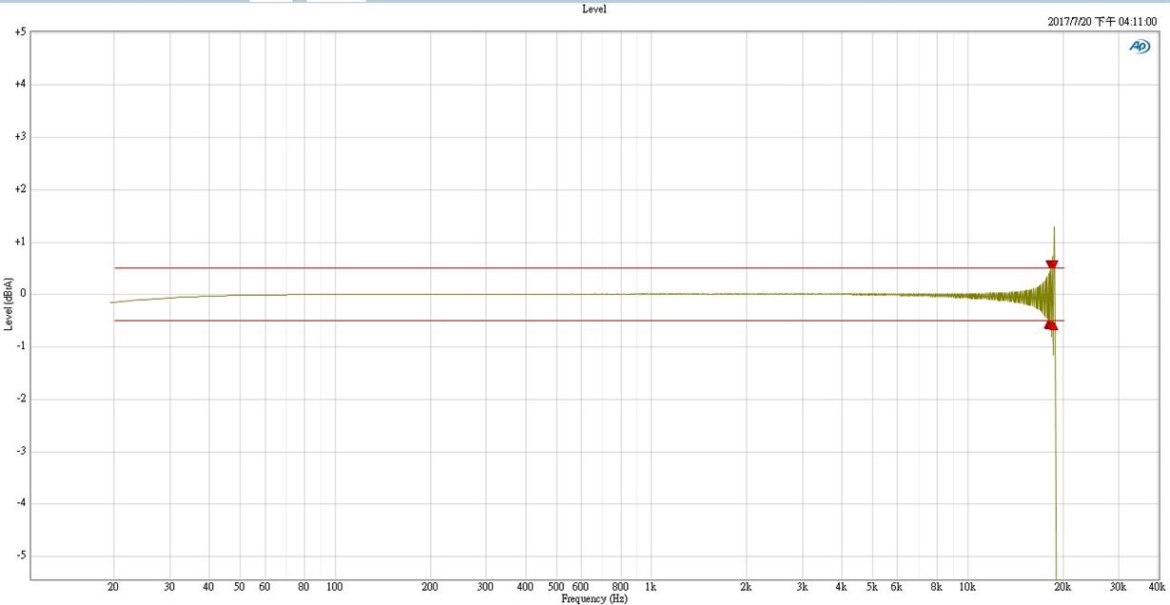Click the "200" frequency axis tick

pyautogui.click(x=430, y=587)
